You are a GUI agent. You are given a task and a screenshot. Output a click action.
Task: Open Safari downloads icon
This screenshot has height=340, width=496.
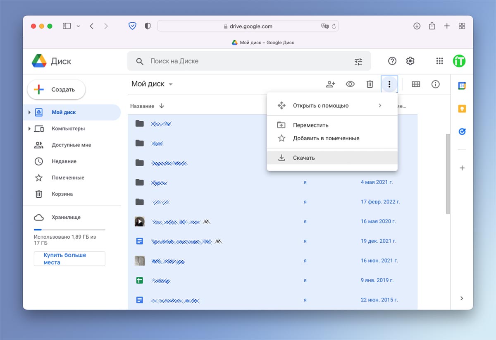(x=417, y=26)
